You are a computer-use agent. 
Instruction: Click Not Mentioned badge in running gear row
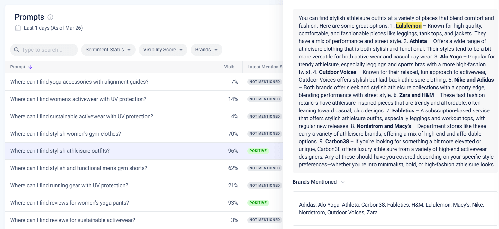pos(265,185)
